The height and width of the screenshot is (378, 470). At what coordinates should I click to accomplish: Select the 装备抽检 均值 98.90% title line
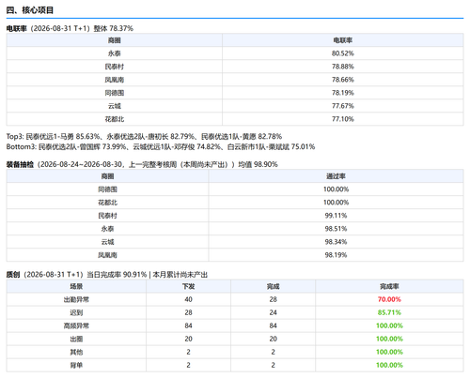coord(142,164)
